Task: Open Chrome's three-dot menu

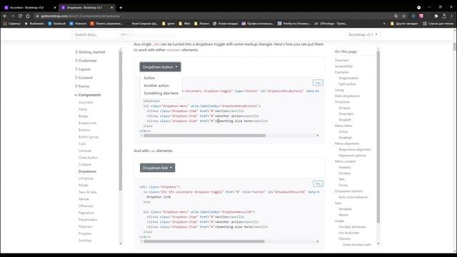Action: tap(452, 16)
